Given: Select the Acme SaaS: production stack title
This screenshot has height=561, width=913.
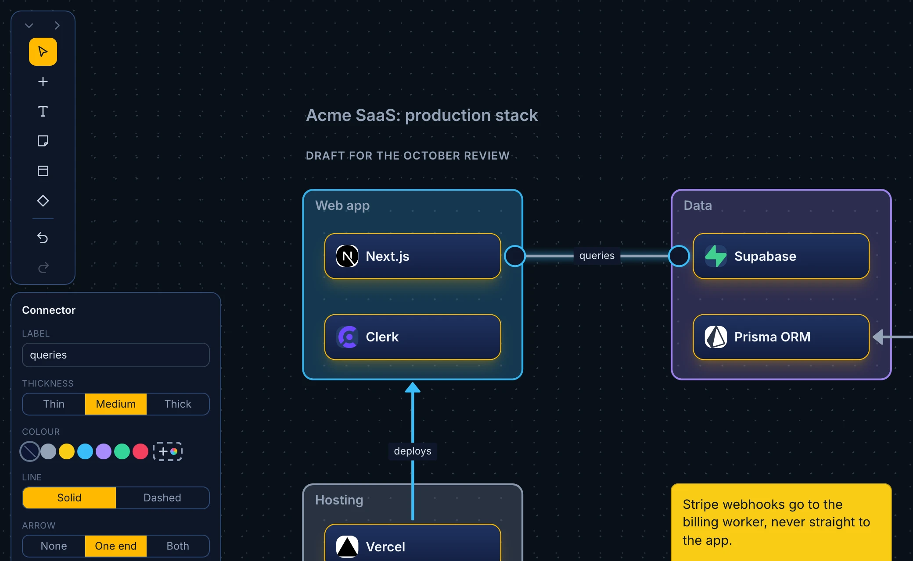Looking at the screenshot, I should tap(422, 115).
